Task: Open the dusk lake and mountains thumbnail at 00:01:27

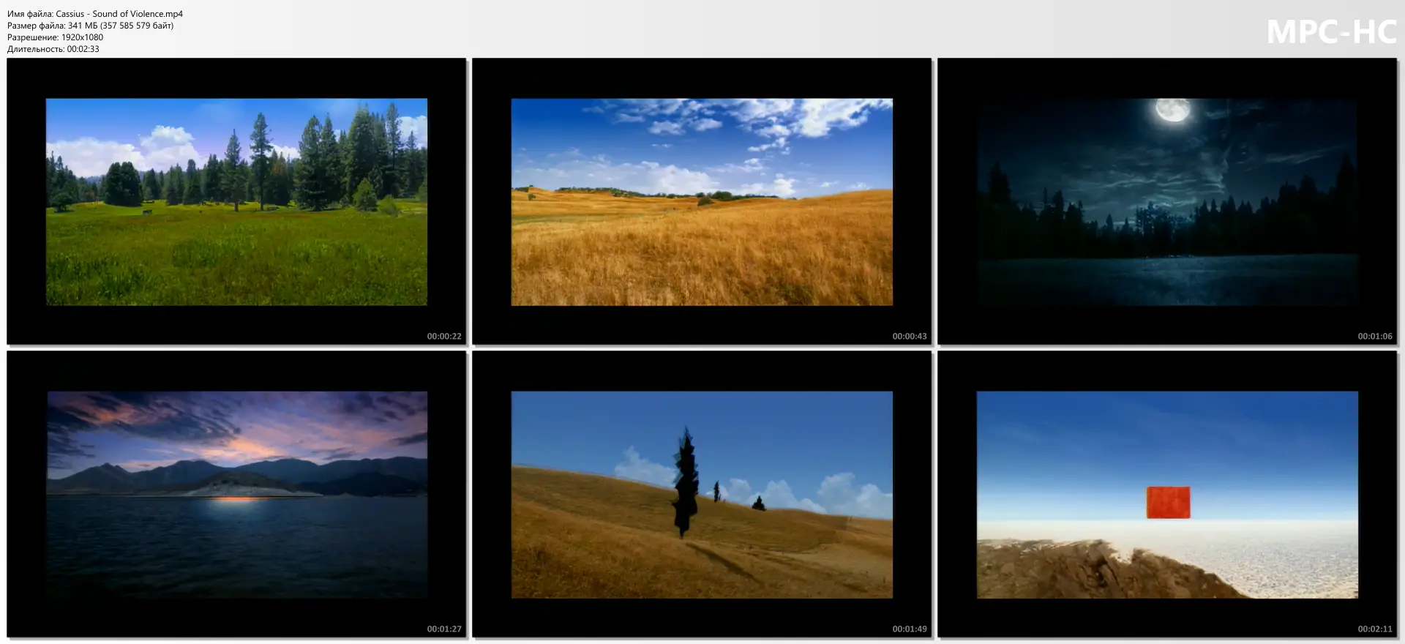Action: coord(236,494)
